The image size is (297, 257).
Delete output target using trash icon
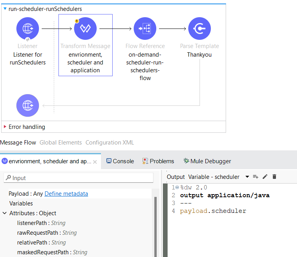(x=274, y=177)
